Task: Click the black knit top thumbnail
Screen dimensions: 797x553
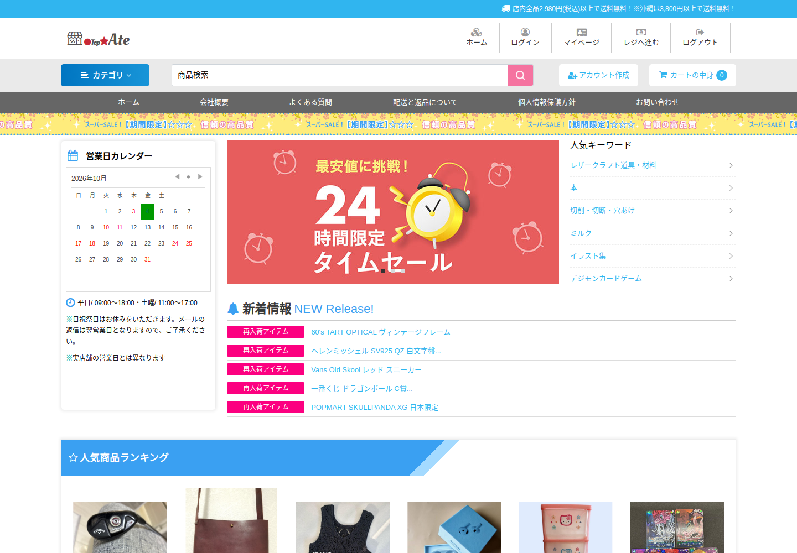Action: click(343, 527)
